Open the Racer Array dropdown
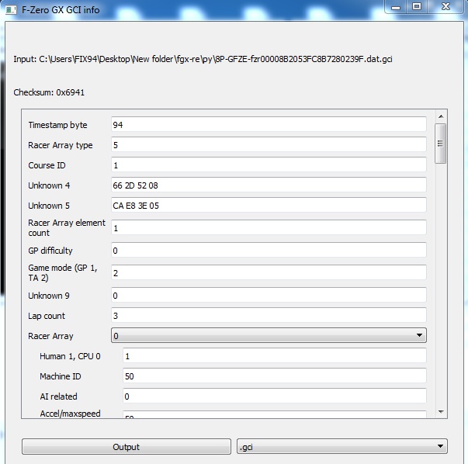Viewport: 468px width, 464px height. [x=269, y=336]
